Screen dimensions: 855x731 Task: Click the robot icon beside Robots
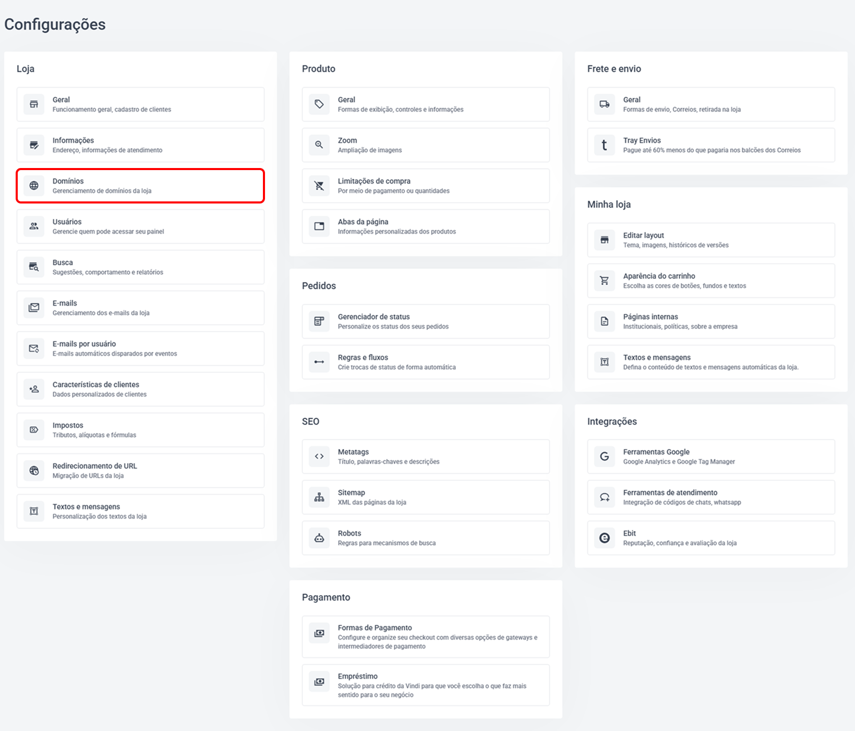[319, 538]
